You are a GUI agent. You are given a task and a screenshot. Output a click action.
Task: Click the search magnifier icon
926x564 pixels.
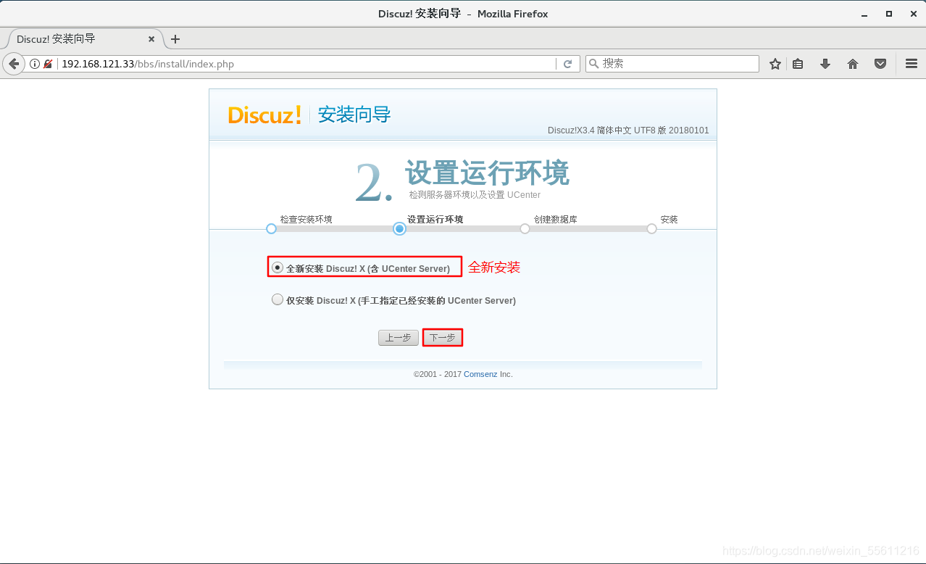[594, 64]
